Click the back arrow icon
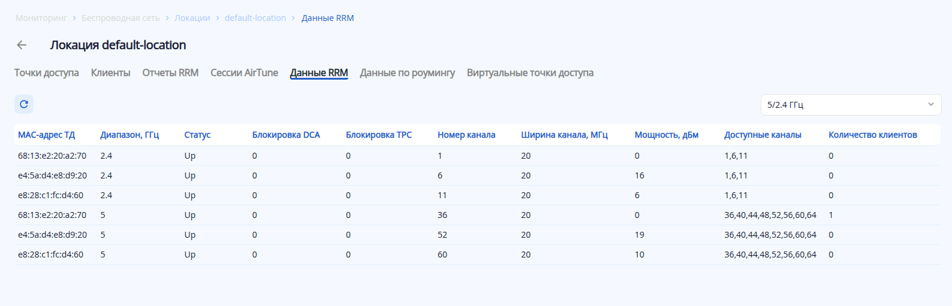Screen dimensions: 952x306 pos(22,45)
